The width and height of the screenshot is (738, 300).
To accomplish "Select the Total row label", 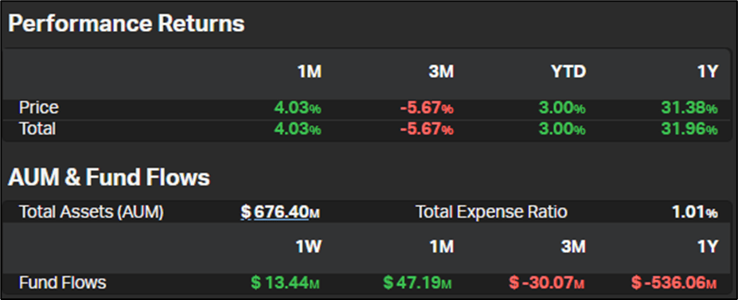I will coord(37,128).
